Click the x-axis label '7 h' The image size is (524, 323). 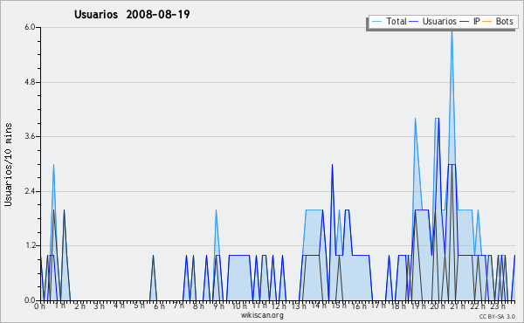click(178, 306)
